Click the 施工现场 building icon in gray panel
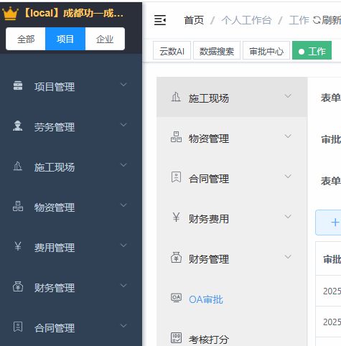 (176, 97)
